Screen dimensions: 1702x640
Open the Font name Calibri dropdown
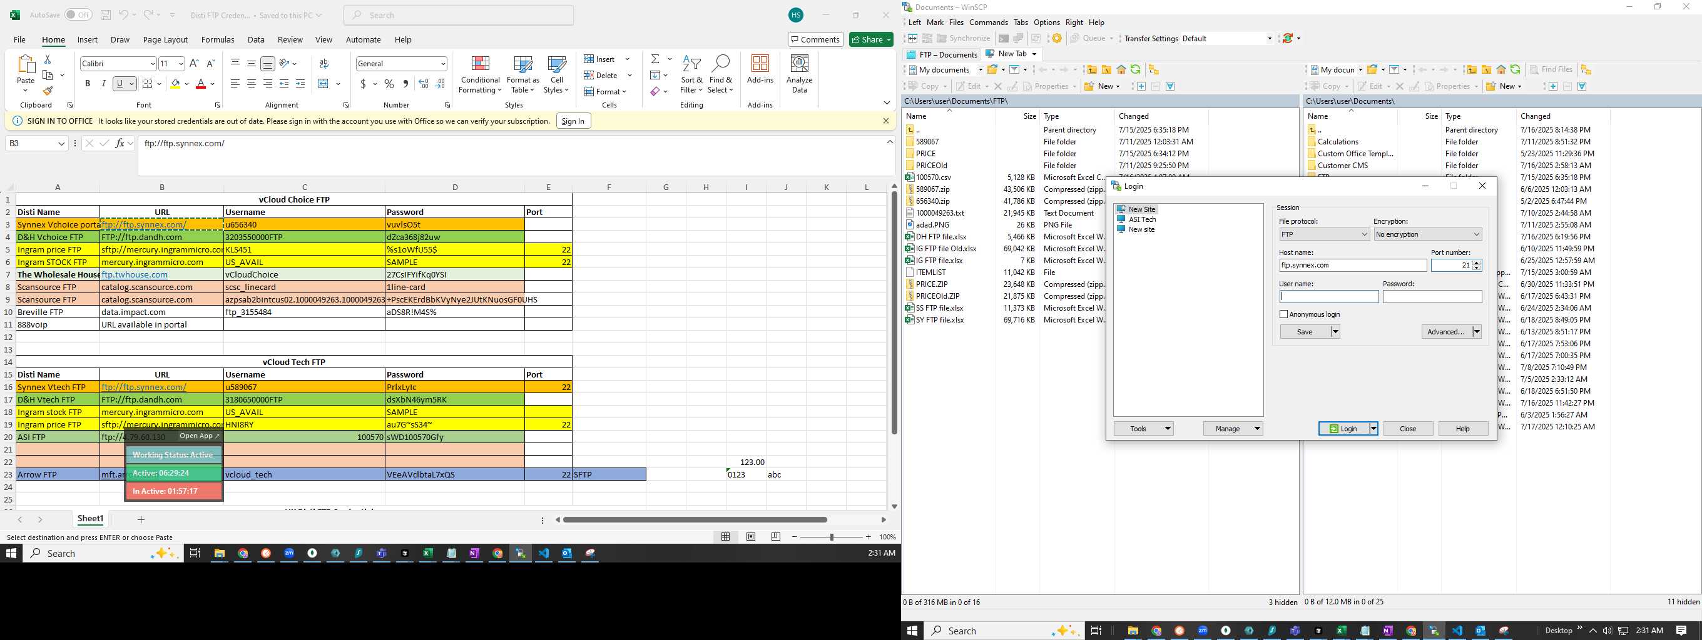[153, 63]
